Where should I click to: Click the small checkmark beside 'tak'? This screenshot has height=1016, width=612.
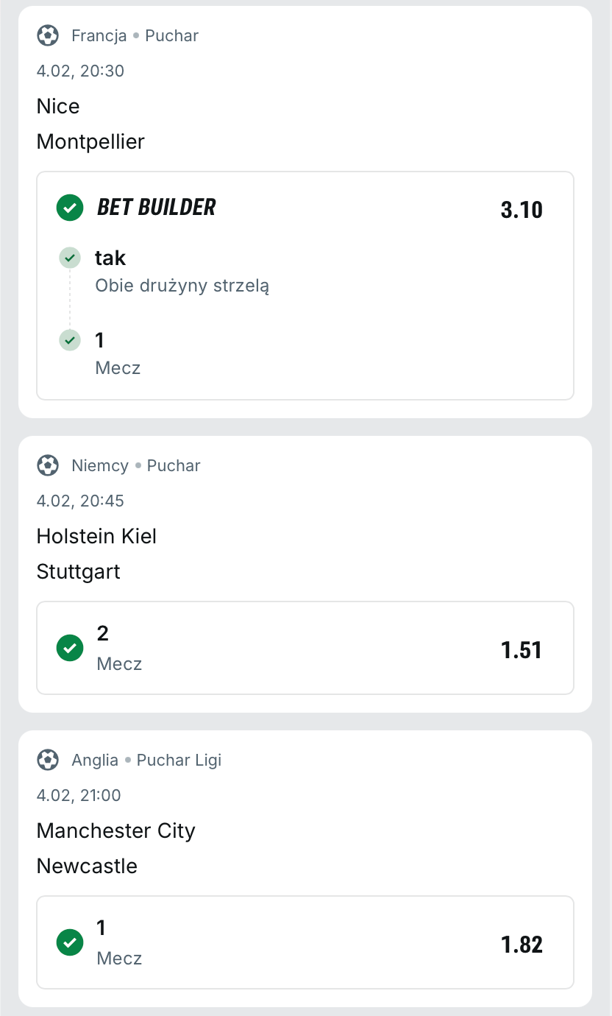coord(70,258)
